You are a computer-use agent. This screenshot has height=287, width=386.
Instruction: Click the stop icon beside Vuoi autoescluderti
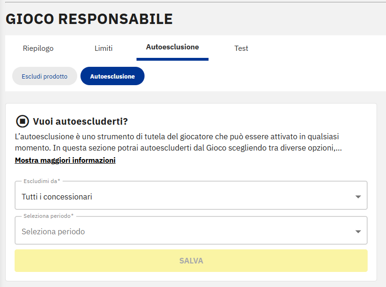click(x=22, y=121)
